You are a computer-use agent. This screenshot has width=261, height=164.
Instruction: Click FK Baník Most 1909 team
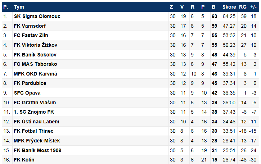(37, 150)
